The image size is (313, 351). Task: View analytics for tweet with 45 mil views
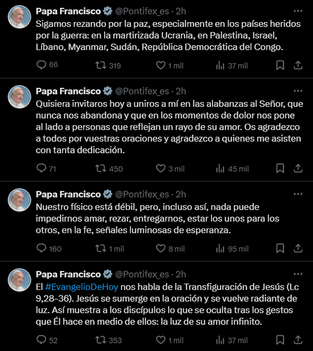click(221, 168)
